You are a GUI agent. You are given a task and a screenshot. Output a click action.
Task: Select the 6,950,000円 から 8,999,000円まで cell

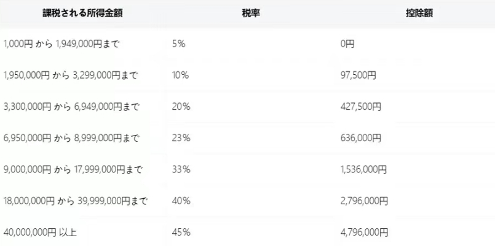(x=71, y=138)
